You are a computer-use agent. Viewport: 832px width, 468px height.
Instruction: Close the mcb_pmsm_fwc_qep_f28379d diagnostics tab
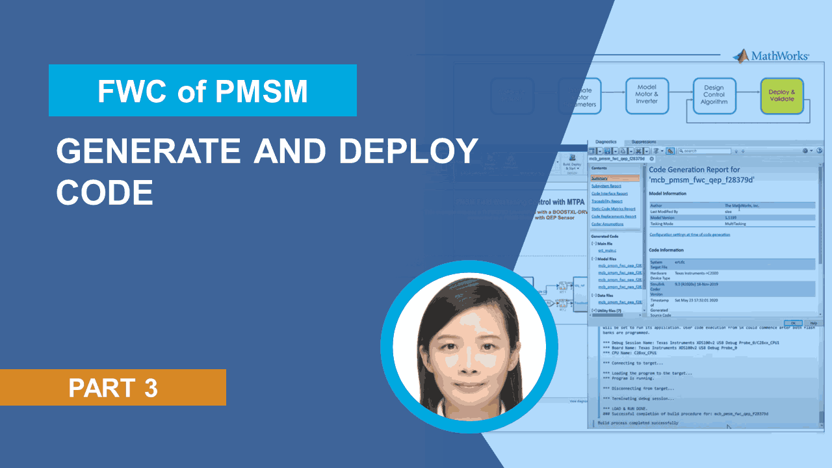click(x=651, y=158)
